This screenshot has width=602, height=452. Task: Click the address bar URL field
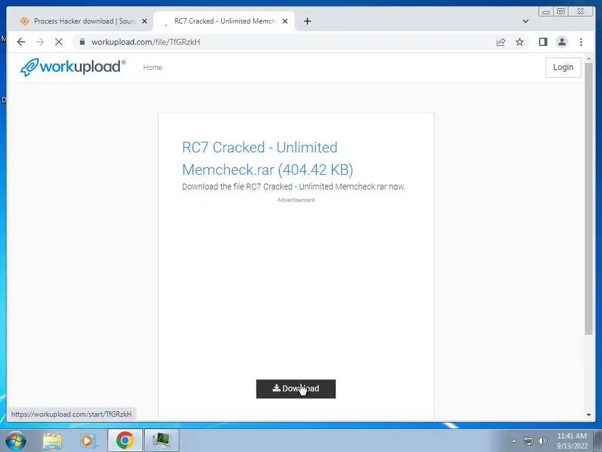[x=284, y=42]
